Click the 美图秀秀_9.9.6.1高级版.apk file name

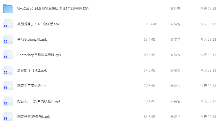click(x=38, y=24)
